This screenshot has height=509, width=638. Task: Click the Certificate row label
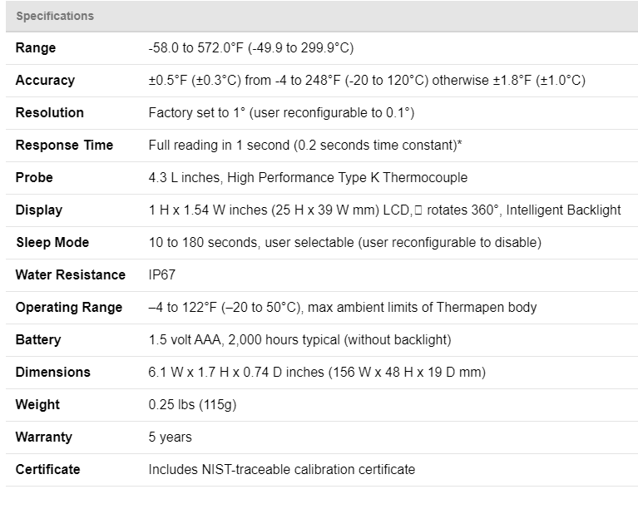(x=48, y=470)
